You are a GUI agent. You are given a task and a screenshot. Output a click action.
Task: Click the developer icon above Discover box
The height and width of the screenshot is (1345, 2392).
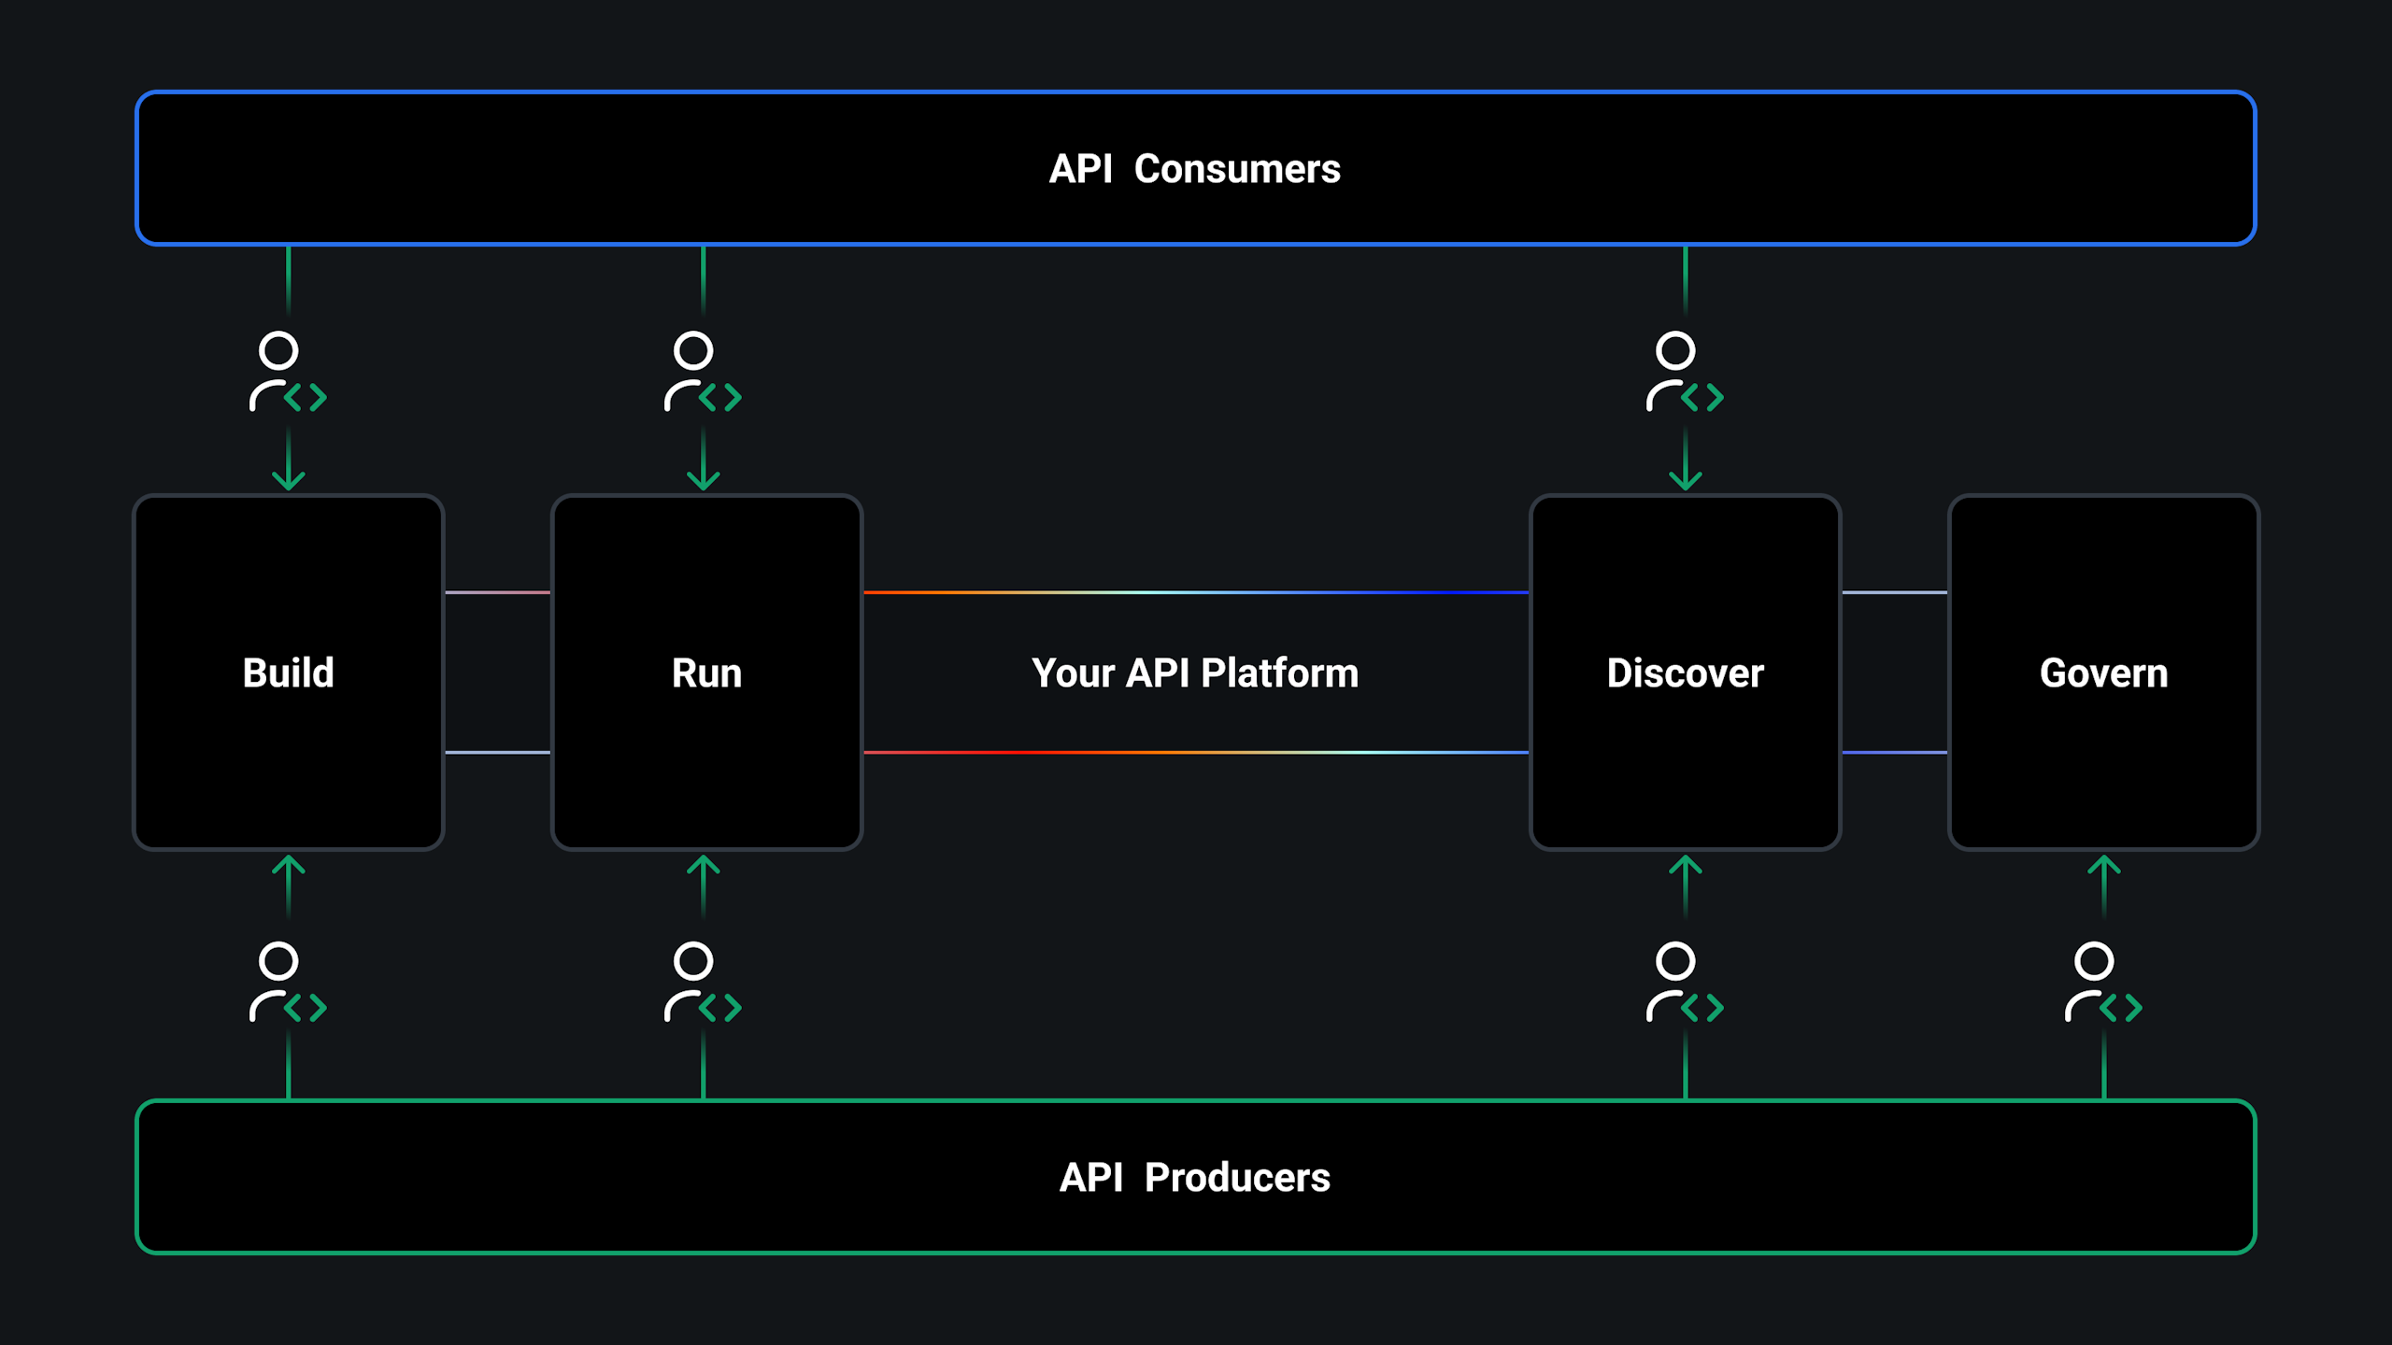(1684, 372)
